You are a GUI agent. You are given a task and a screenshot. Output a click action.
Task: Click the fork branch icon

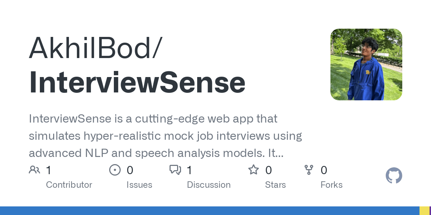[309, 170]
